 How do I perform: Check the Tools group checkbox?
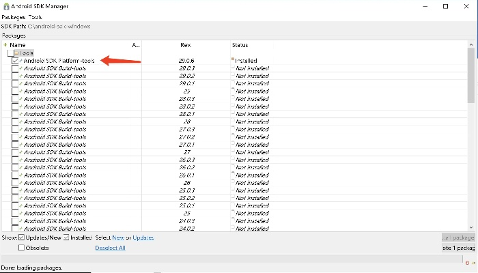click(x=10, y=53)
